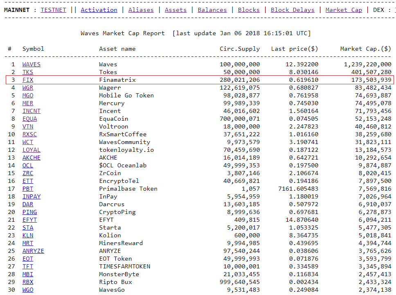This screenshot has height=295, width=396.
Task: Open the MGO symbol link
Action: click(x=28, y=95)
